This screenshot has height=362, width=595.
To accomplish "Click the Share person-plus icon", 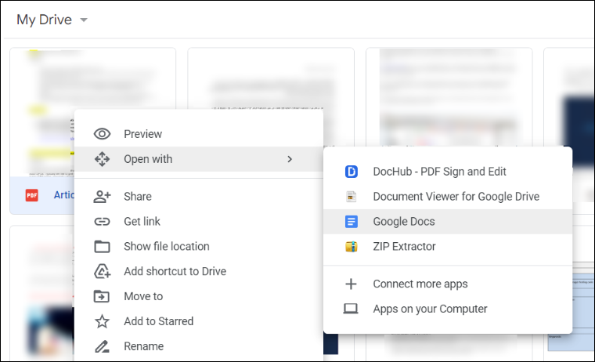I will 102,197.
